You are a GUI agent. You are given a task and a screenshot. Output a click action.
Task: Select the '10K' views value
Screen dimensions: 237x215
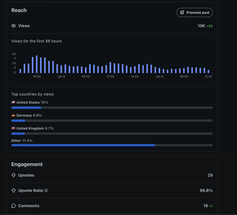[201, 26]
